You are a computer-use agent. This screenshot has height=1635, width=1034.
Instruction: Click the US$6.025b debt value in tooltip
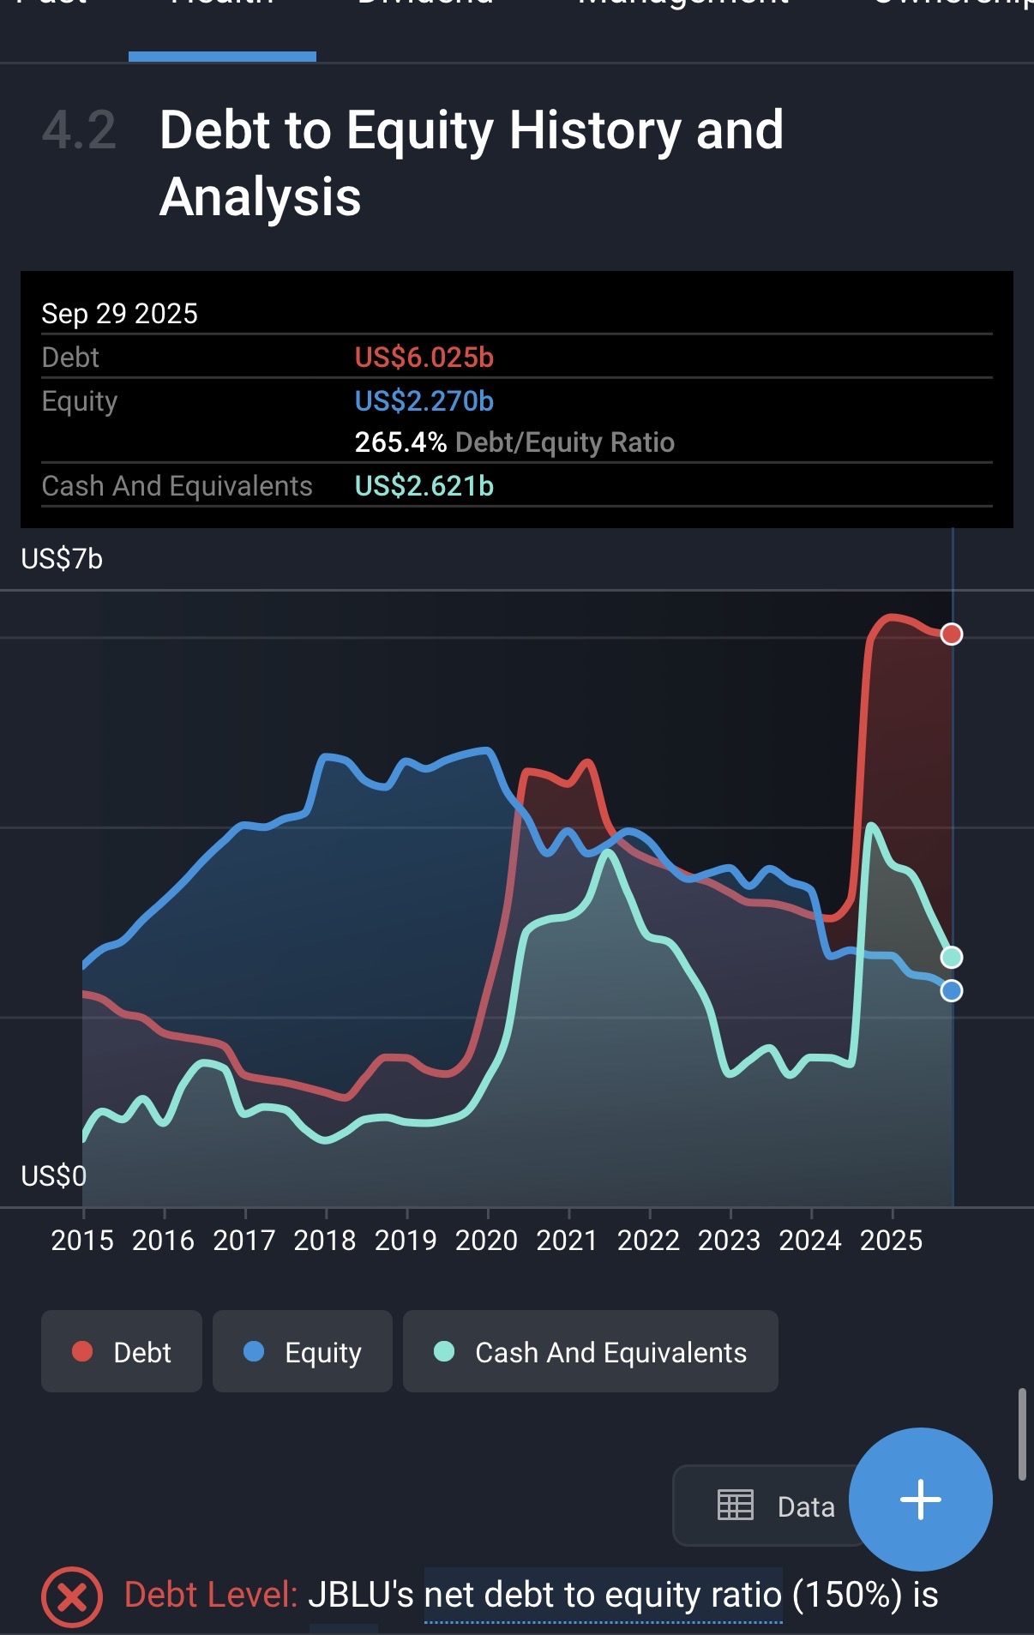pos(424,358)
